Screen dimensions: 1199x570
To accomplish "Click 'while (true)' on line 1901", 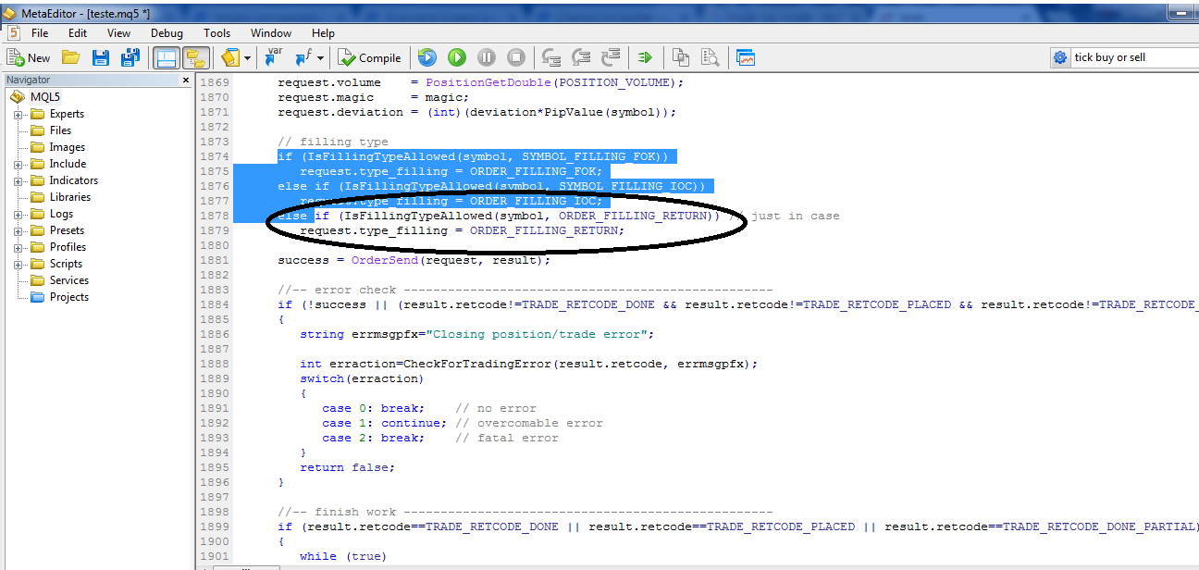I will (342, 556).
